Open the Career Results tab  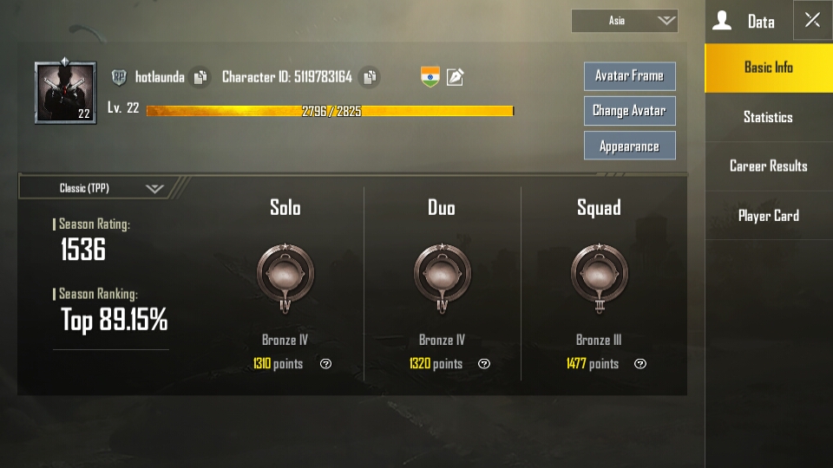pyautogui.click(x=768, y=166)
